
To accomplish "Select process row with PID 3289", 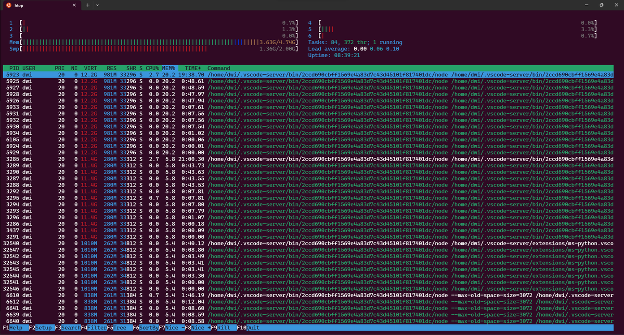I will pyautogui.click(x=308, y=165).
